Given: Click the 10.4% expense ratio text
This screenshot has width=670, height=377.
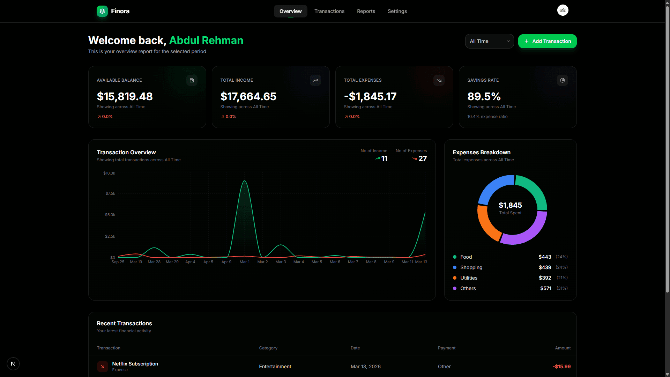Looking at the screenshot, I should 487,117.
